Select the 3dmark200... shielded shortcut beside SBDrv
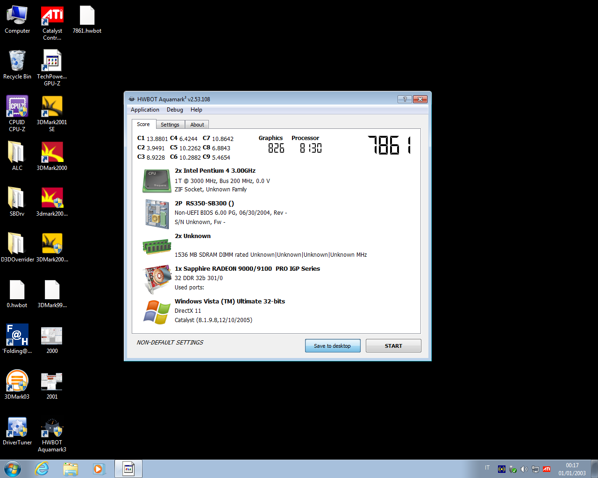Image resolution: width=598 pixels, height=478 pixels. [52, 202]
